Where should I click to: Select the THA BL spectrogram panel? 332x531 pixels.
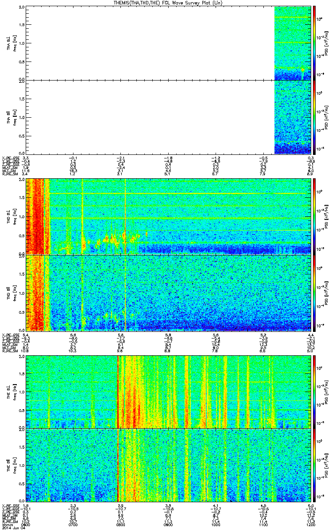pyautogui.click(x=169, y=43)
